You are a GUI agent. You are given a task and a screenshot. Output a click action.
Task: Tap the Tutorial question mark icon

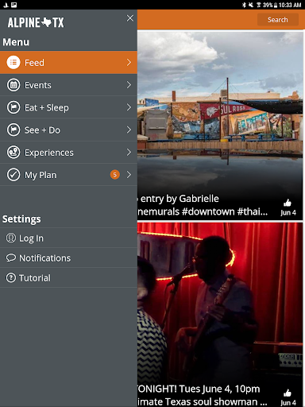tap(11, 277)
